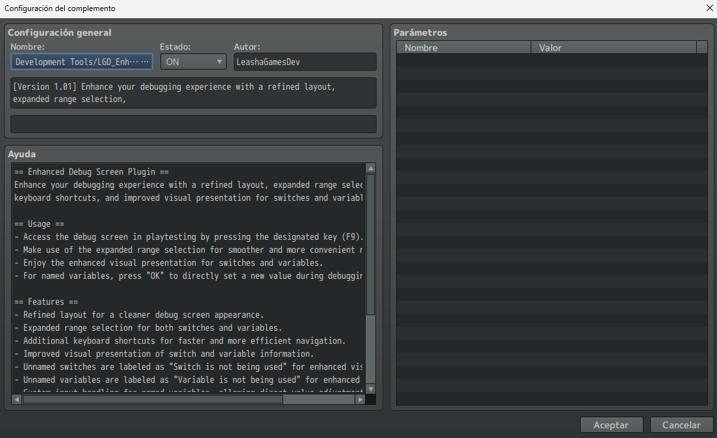Click the Version 1.01 description box
Image resolution: width=717 pixels, height=438 pixels.
tap(194, 93)
